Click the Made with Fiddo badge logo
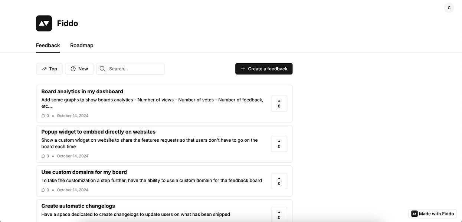Viewport: 462px width, 222px height. point(415,214)
